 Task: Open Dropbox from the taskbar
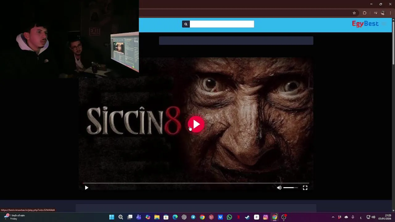220,217
